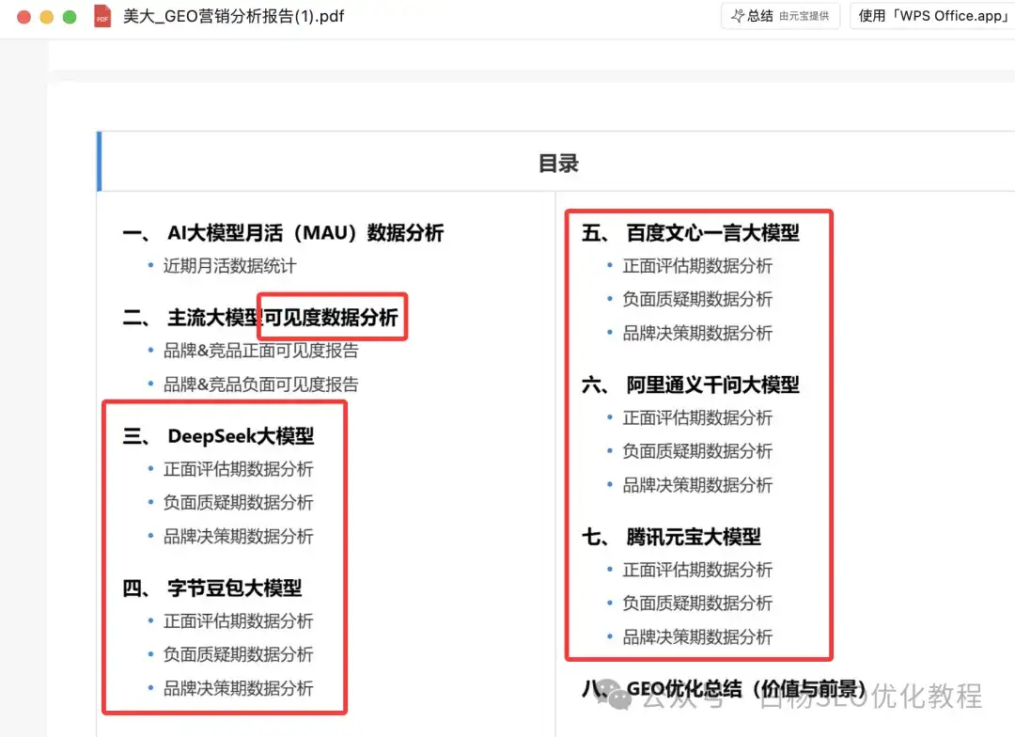Viewport: 1015px width, 737px height.
Task: Click 品牌决策期数据分析 under 百度文心一言大模型
Action: coord(697,333)
